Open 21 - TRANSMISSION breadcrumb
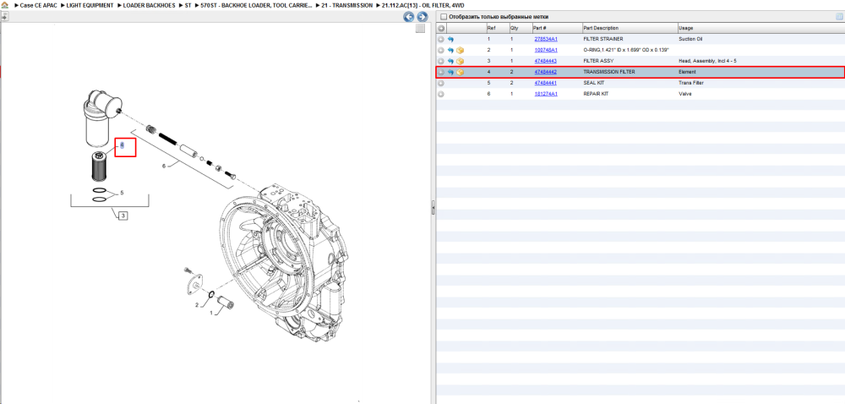 tap(346, 5)
